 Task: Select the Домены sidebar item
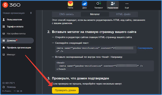tap(17, 41)
